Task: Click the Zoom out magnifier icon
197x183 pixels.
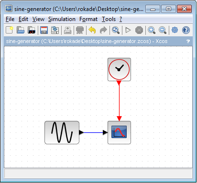Action: point(163,30)
